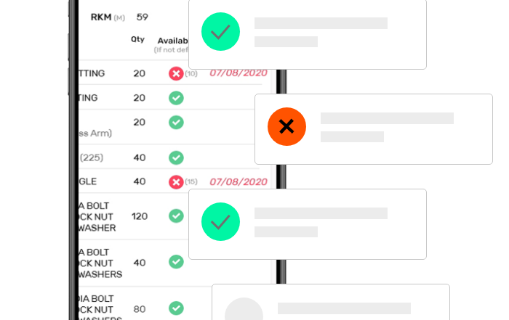Click red unavailable icon in GLE row

pyautogui.click(x=176, y=181)
